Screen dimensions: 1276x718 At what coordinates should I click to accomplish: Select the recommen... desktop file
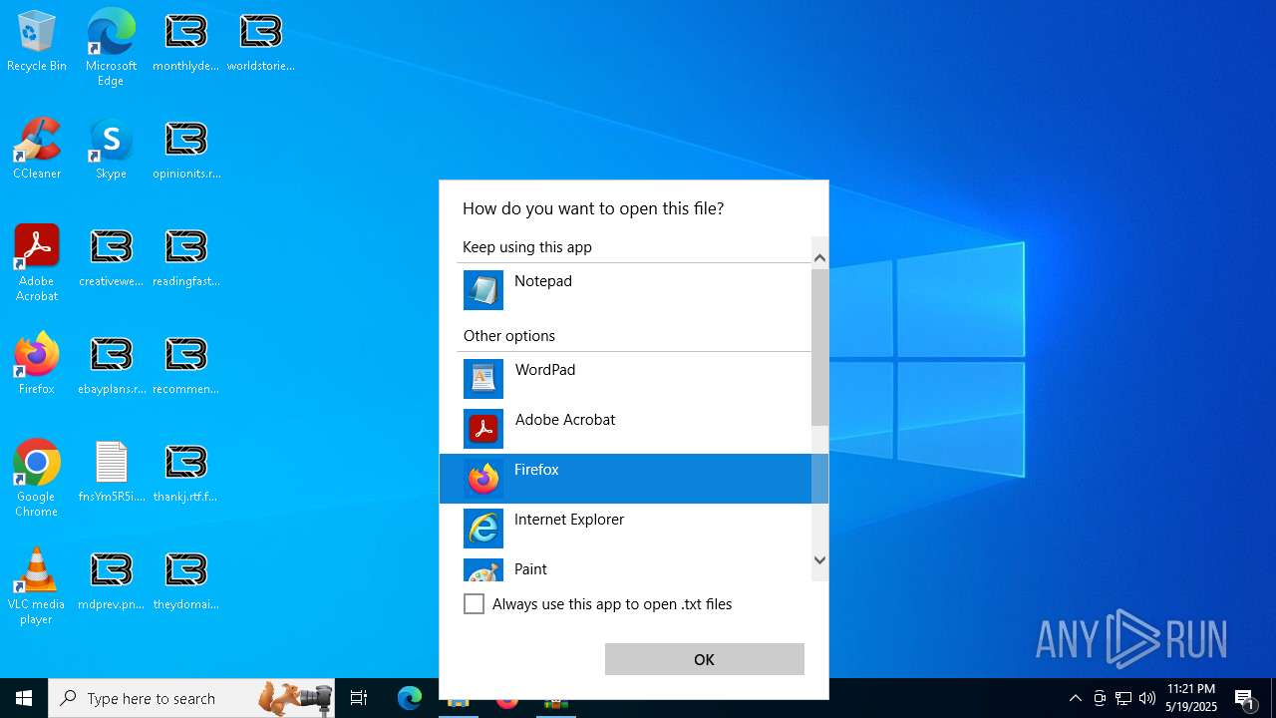(x=185, y=366)
